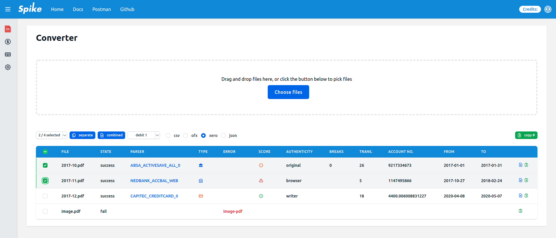Go to the Docs menu item
Viewport: 556px width, 238px height.
[x=78, y=9]
